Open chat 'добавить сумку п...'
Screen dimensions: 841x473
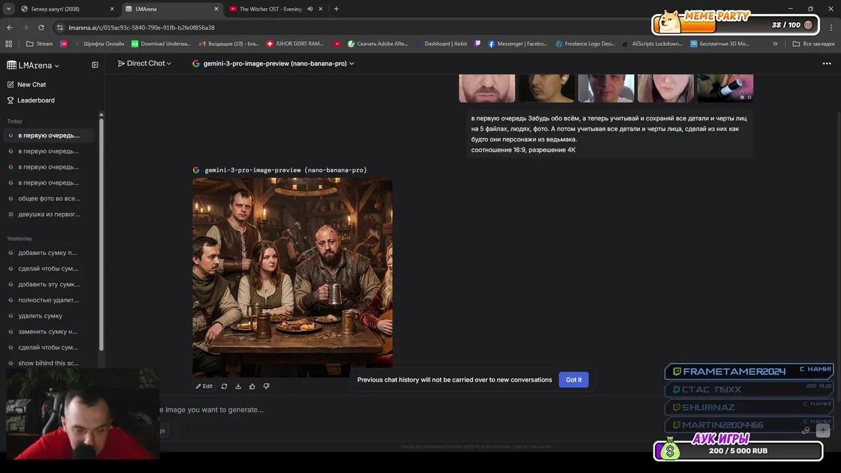tap(49, 253)
